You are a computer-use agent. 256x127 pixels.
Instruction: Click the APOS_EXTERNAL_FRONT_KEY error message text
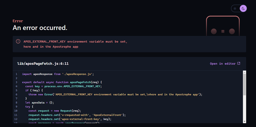click(x=75, y=44)
